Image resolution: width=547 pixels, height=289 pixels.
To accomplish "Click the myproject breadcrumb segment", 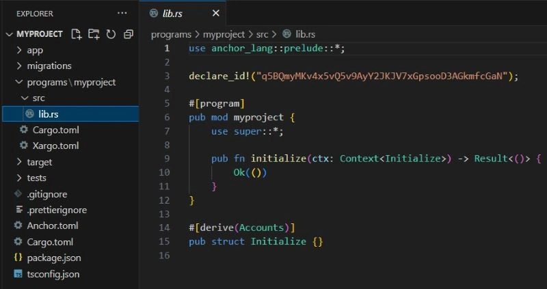I will point(224,35).
